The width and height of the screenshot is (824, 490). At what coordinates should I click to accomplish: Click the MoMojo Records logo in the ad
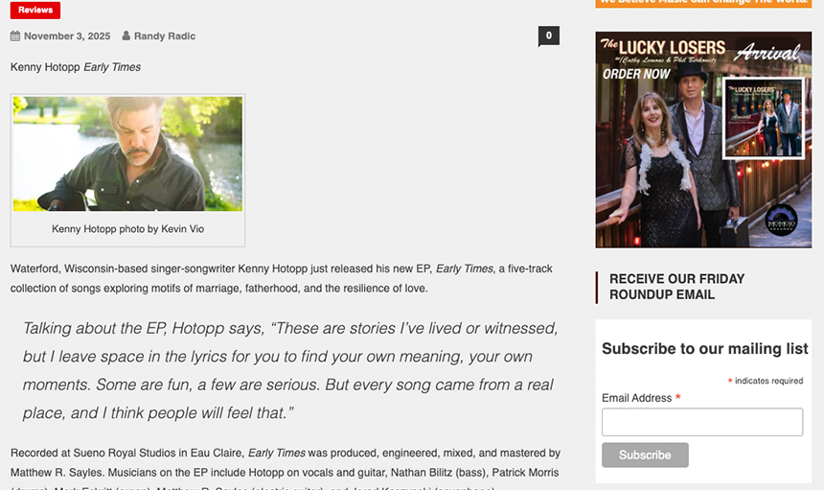coord(782,221)
